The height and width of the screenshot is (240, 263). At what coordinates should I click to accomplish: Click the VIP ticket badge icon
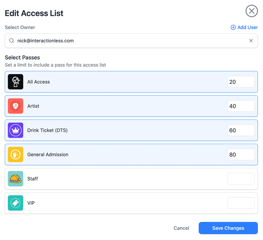coord(15,203)
